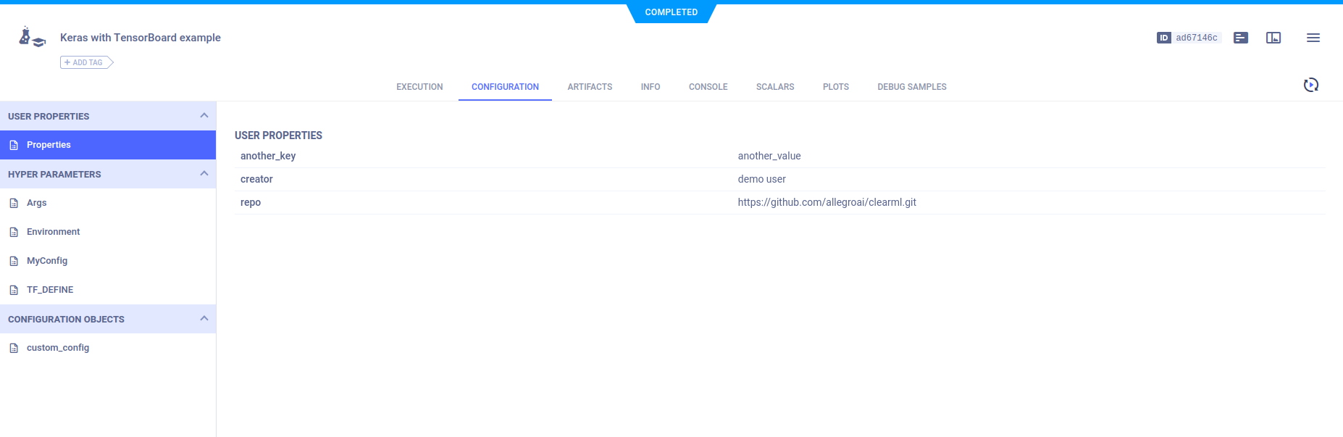Open the GitHub clearml repo URL
The width and height of the screenshot is (1343, 437).
click(827, 202)
